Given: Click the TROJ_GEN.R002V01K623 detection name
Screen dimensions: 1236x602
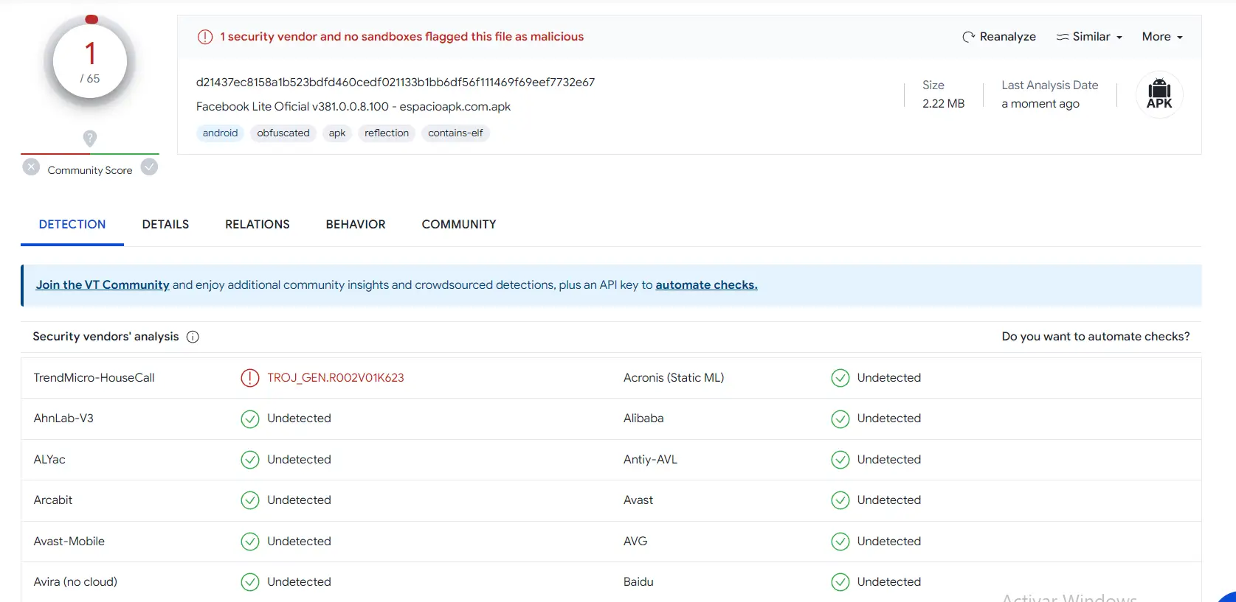Looking at the screenshot, I should [x=336, y=378].
